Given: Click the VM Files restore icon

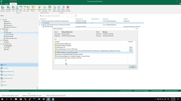Looking at the screenshot, I should [24, 9].
